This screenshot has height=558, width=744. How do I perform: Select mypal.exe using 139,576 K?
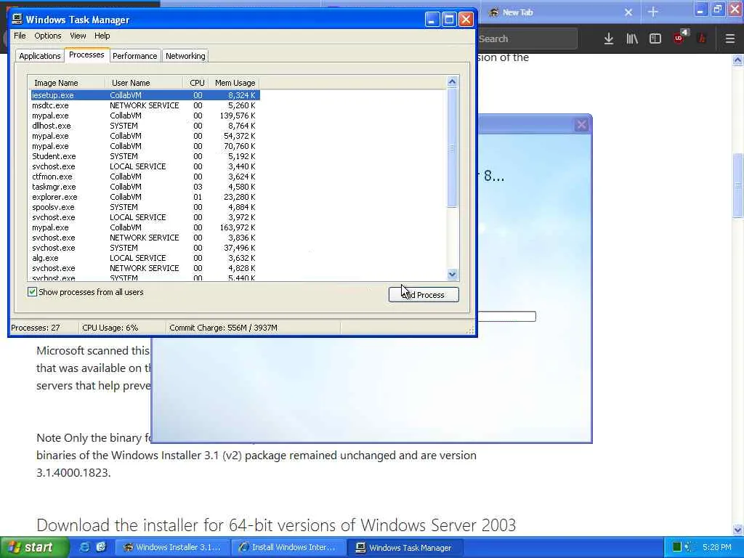(x=145, y=116)
